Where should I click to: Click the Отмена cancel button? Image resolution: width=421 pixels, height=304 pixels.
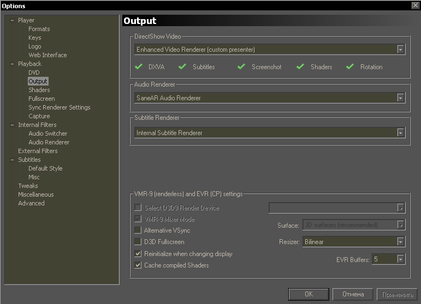tap(353, 294)
